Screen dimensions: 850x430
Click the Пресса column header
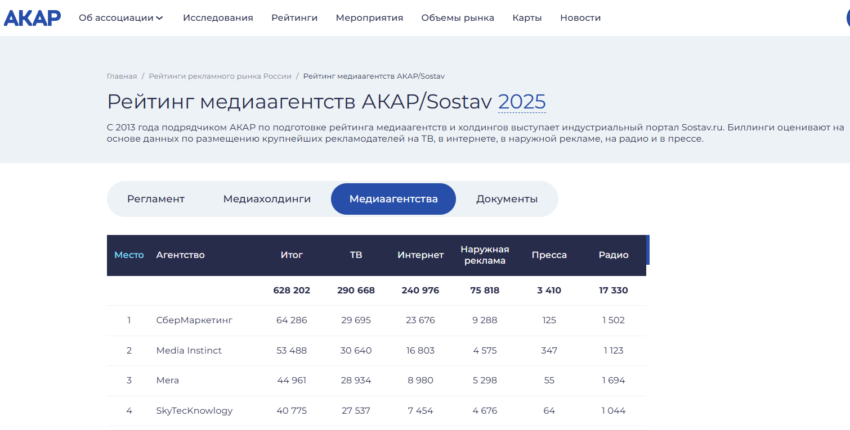(x=549, y=255)
